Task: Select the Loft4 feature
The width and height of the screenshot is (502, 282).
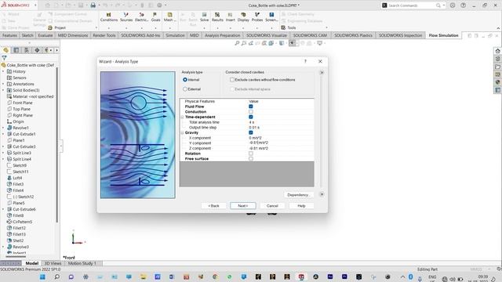Action: click(17, 178)
